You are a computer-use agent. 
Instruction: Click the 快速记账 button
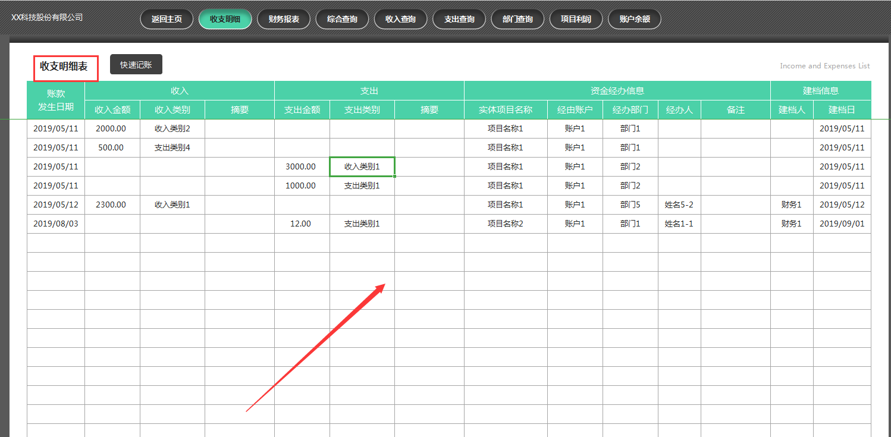[136, 64]
